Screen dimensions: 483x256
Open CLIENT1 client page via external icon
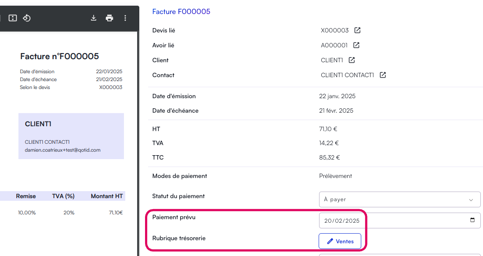pos(352,60)
